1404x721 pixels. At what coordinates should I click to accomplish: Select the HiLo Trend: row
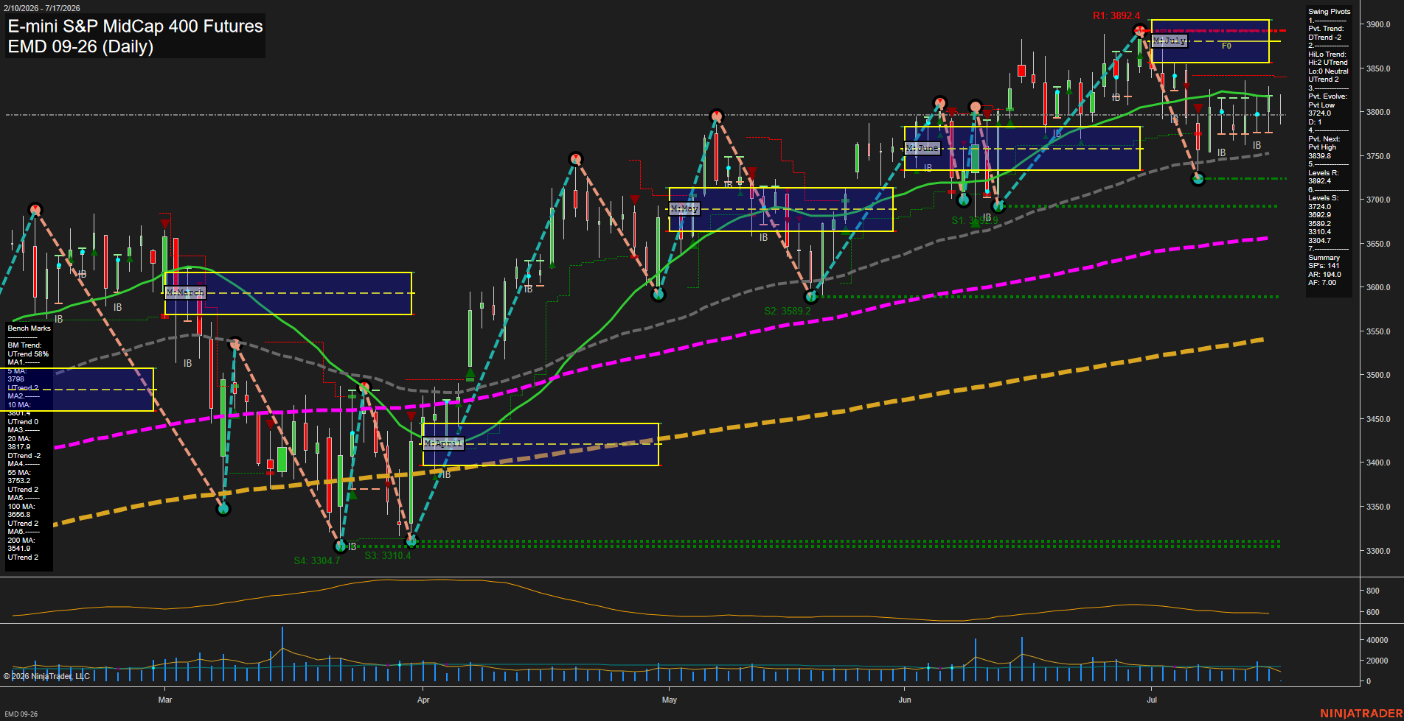click(x=1327, y=54)
